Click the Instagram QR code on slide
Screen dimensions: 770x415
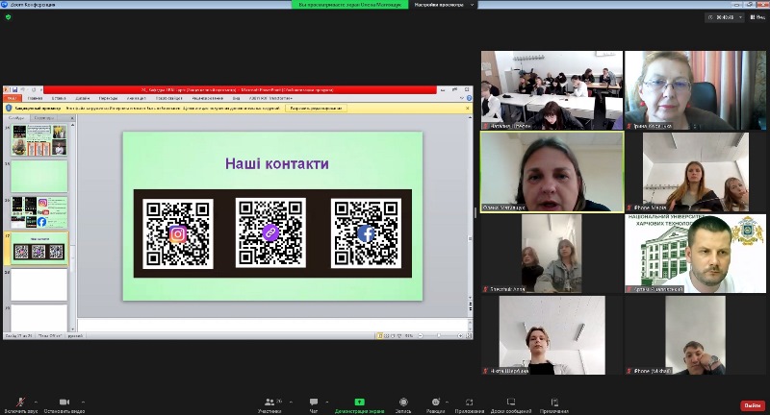pyautogui.click(x=178, y=233)
